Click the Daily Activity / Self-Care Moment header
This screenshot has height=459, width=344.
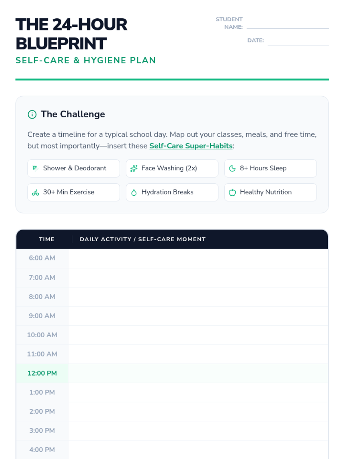coord(143,239)
